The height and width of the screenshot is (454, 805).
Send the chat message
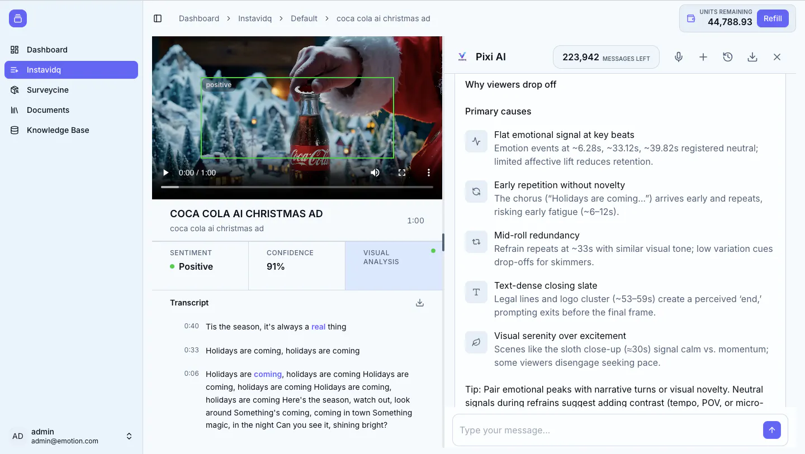pyautogui.click(x=772, y=430)
